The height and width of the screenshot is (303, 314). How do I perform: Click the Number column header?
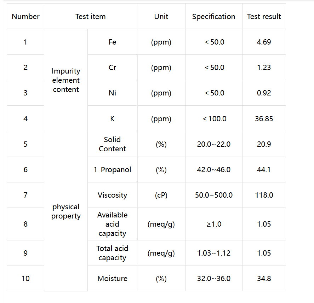(25, 16)
